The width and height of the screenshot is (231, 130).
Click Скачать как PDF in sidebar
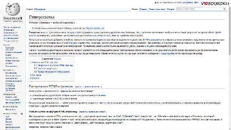pos(13,100)
